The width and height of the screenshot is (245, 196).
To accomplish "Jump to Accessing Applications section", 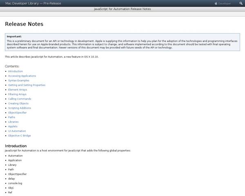I will (22, 76).
